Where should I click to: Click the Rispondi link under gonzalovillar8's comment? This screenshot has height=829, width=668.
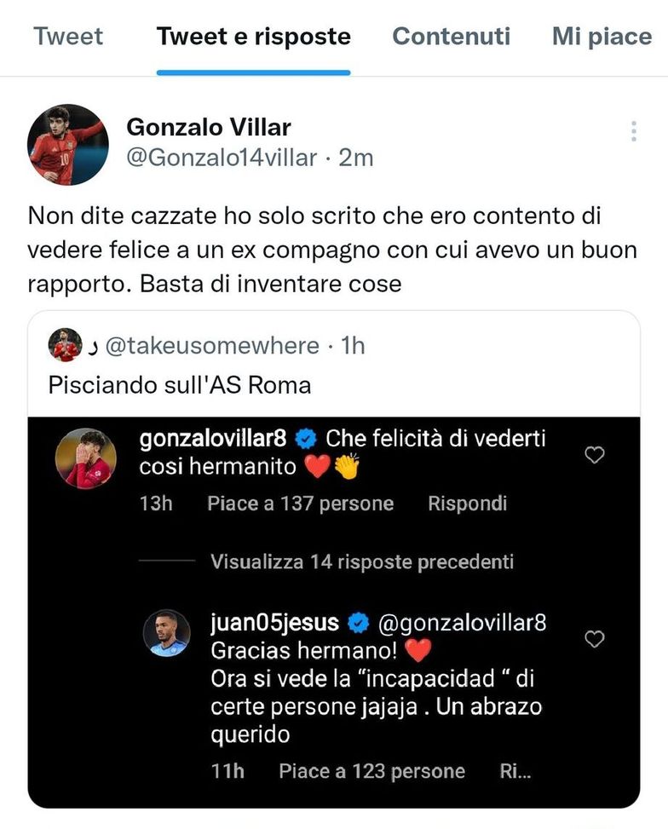tap(467, 503)
